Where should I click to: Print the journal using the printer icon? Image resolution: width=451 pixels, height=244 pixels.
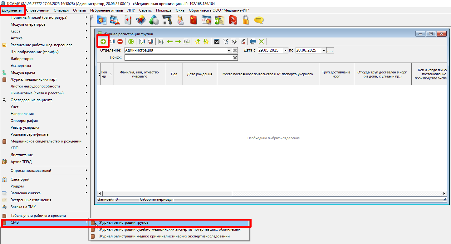253,42
